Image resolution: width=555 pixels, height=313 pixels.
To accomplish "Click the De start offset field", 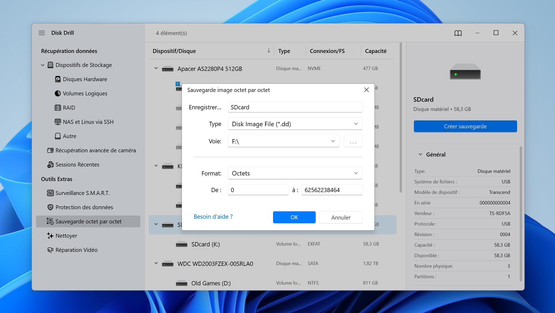I will click(258, 190).
